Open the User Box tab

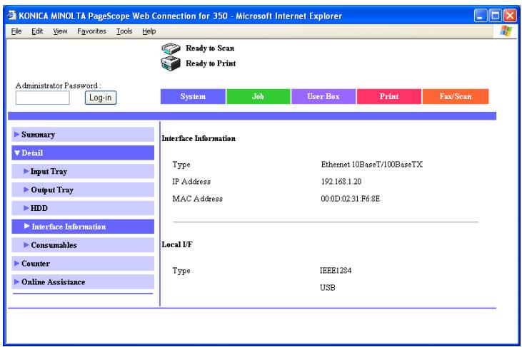323,96
